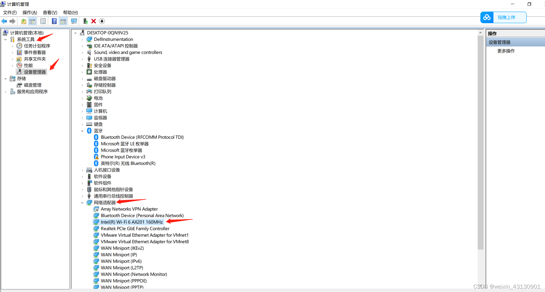Collapse the 蓝牙 Bluetooth category
Image resolution: width=545 pixels, height=292 pixels.
(82, 131)
